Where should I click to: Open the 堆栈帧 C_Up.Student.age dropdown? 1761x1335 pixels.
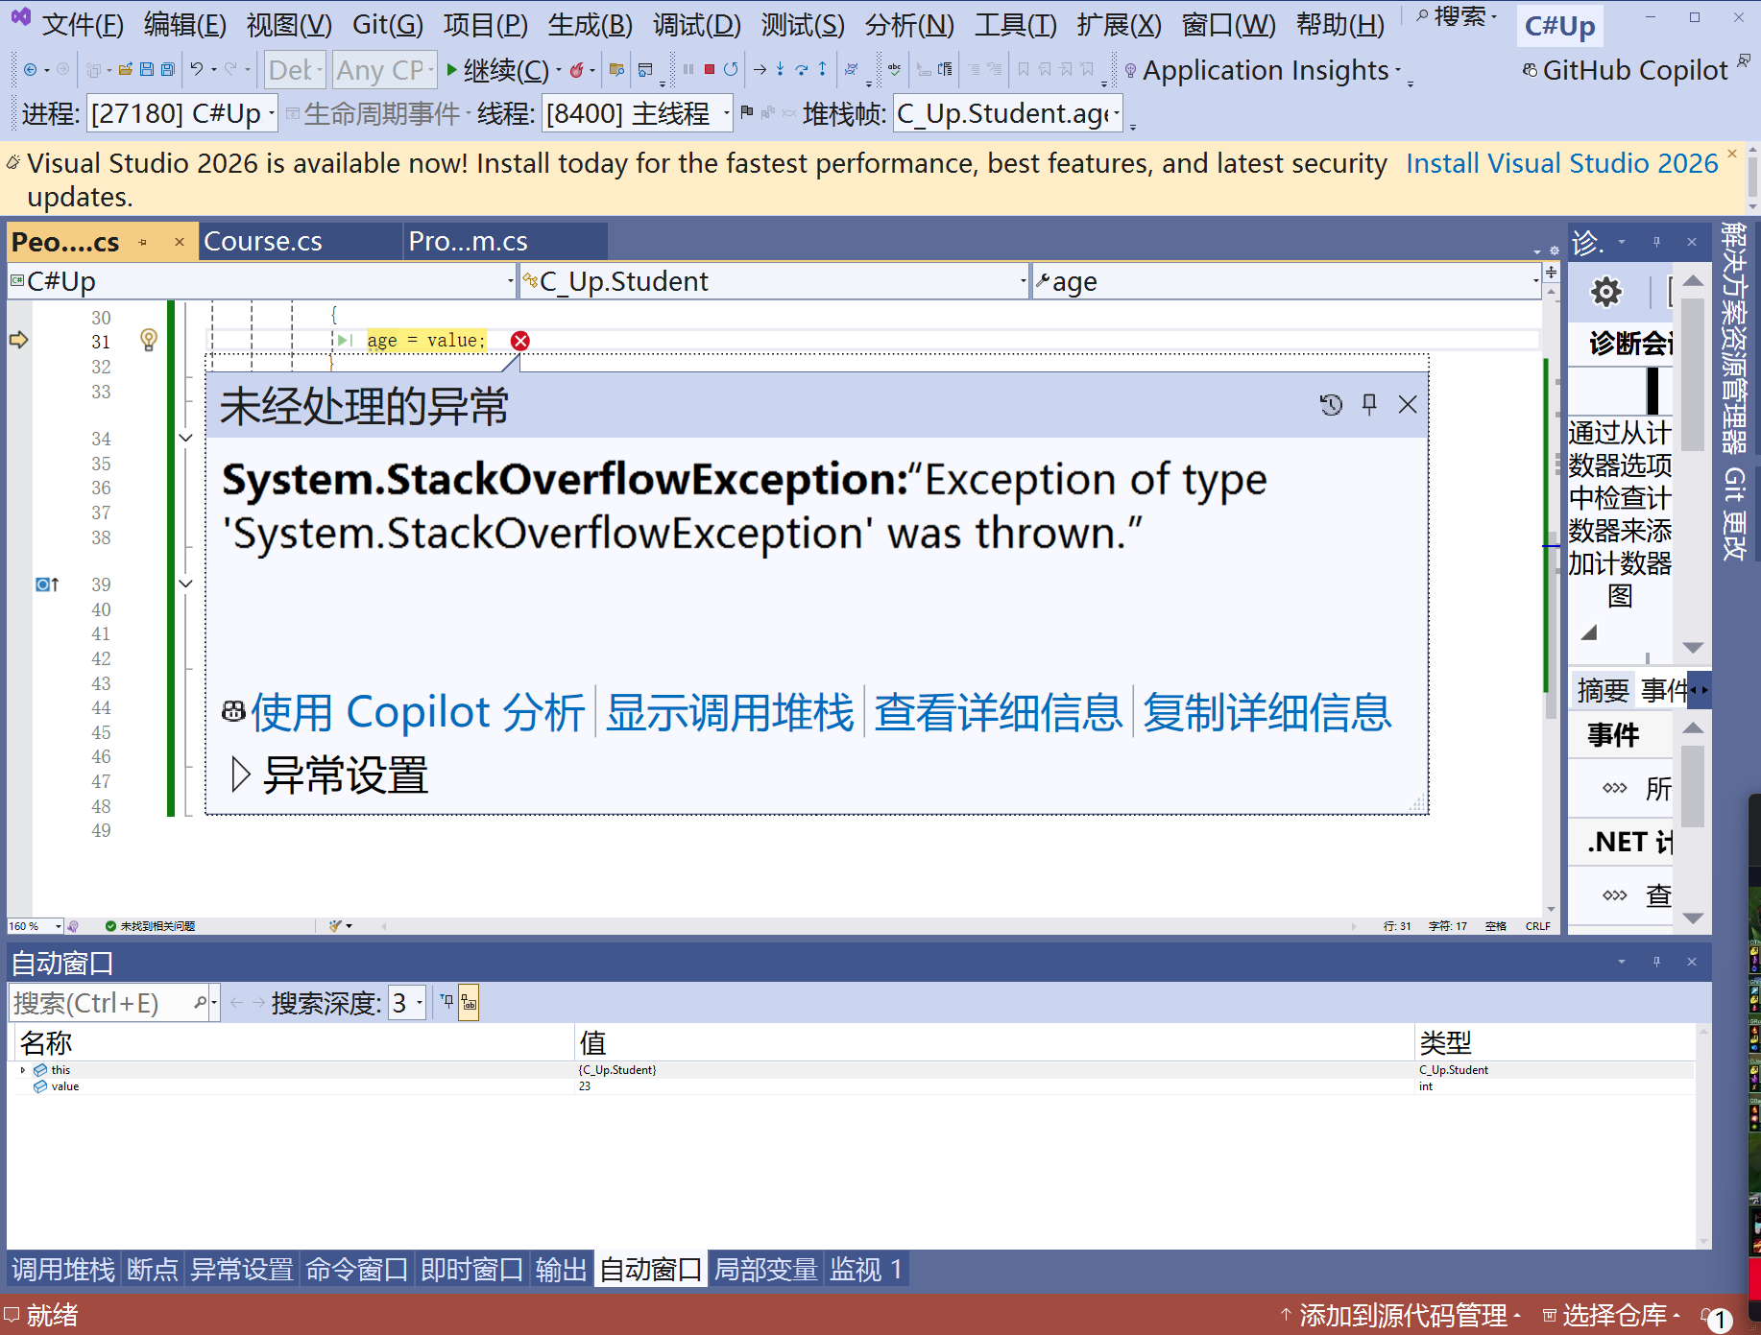pos(1008,114)
